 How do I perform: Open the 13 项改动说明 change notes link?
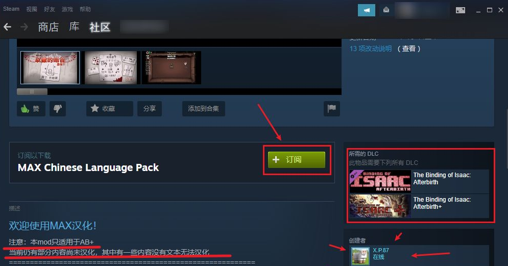[x=371, y=49]
